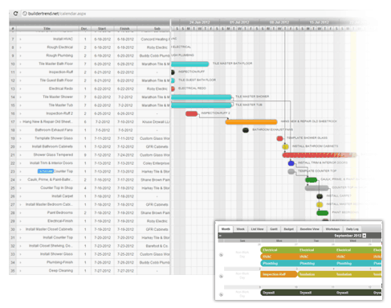Screen dimensions: 391x308
Task: Click the previous month arrow in calendar header
Action: tap(220, 236)
